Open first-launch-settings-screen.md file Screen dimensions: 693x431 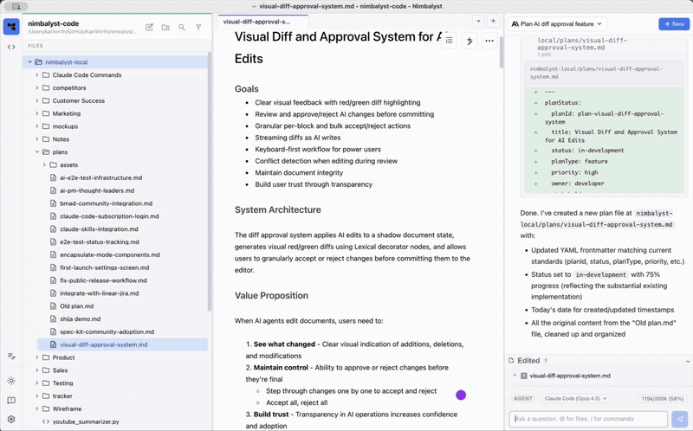(x=104, y=267)
